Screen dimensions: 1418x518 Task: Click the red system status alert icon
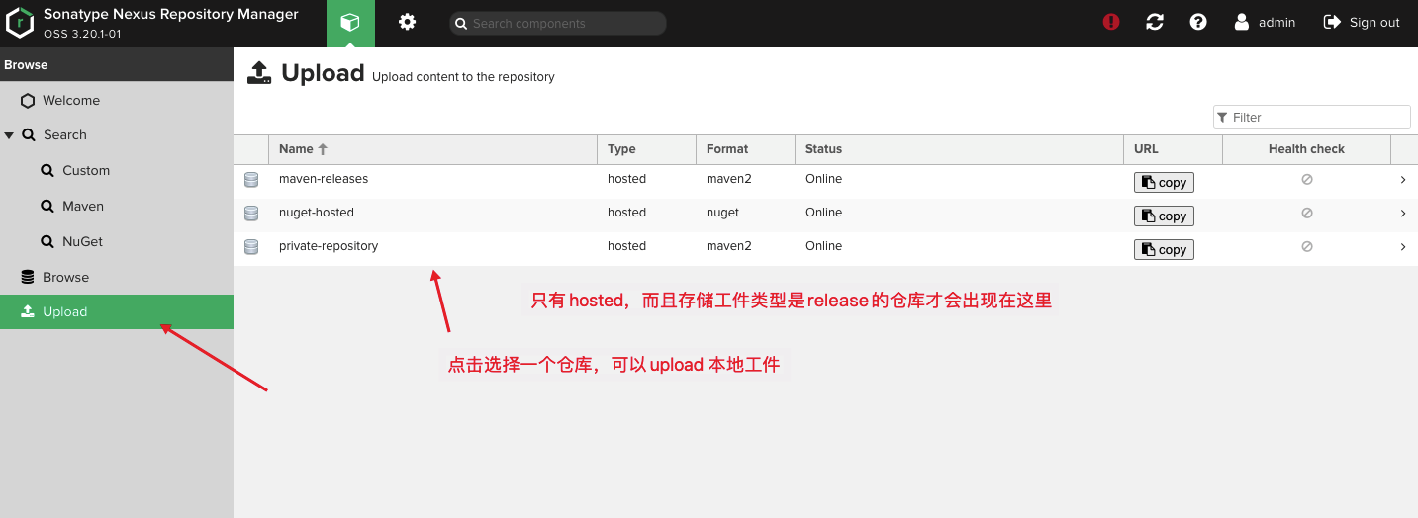(x=1111, y=22)
